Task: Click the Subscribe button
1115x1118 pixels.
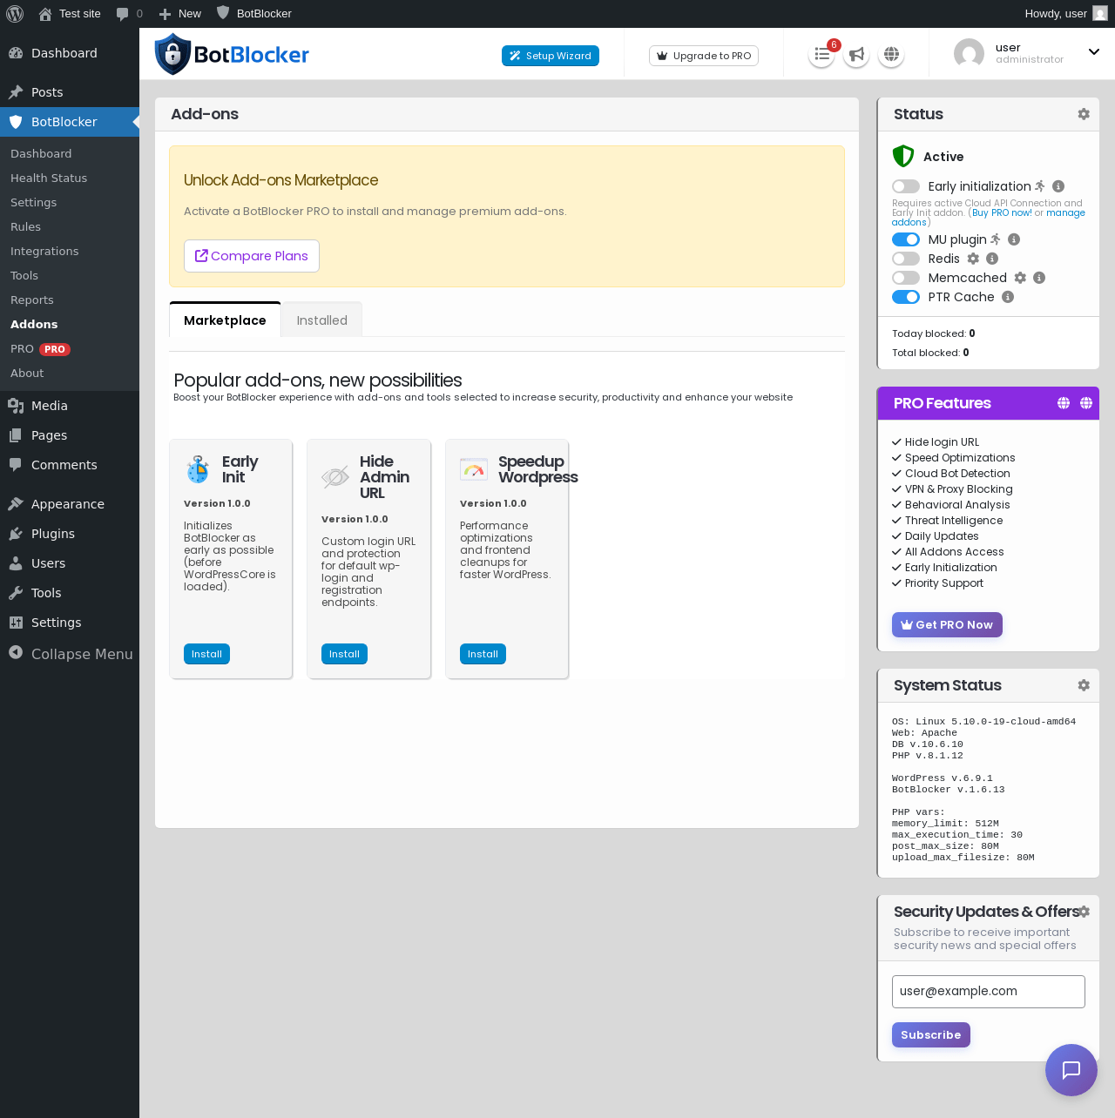Action: (930, 1034)
